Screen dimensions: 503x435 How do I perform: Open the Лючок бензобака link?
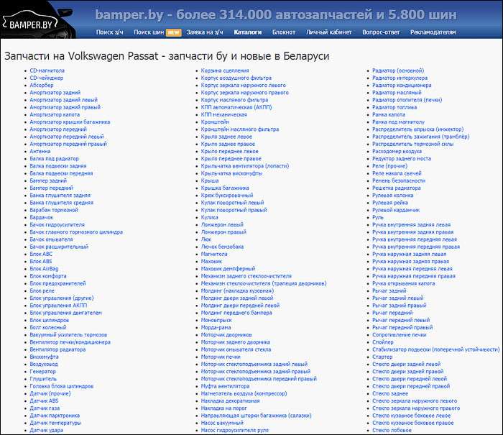pyautogui.click(x=222, y=247)
